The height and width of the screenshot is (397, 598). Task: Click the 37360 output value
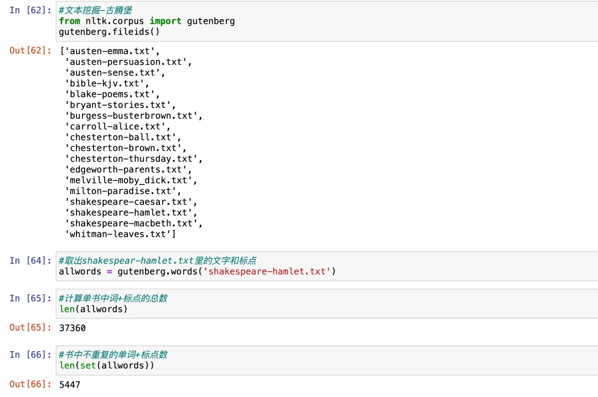pos(73,328)
